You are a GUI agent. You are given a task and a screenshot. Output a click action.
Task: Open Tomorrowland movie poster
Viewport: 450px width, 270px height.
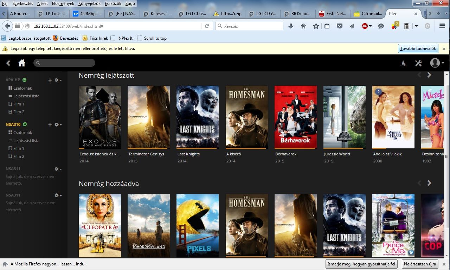(149, 225)
